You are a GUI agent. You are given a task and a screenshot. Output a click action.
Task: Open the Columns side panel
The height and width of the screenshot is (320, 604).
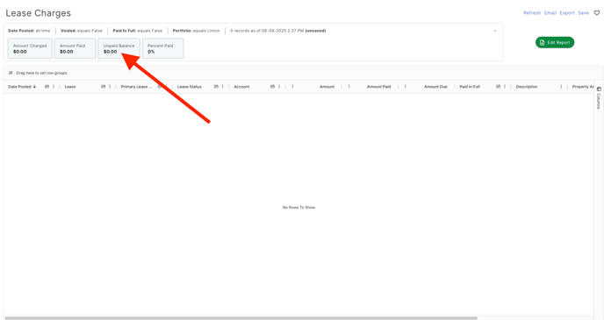pyautogui.click(x=599, y=98)
